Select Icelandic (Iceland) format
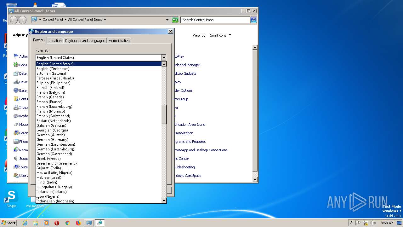This screenshot has width=403, height=227. 99,192
